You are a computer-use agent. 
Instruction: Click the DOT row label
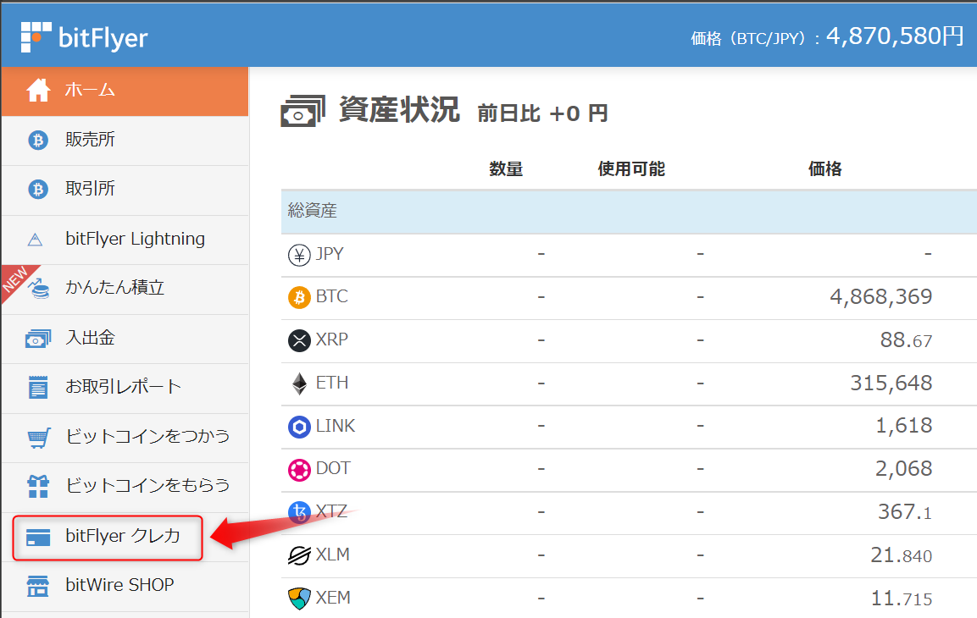coord(333,468)
